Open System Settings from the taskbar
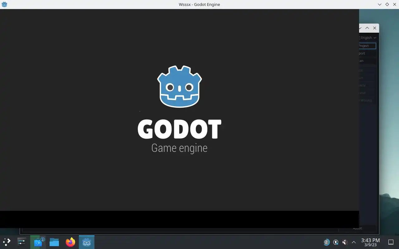The width and height of the screenshot is (399, 249). coord(22,242)
